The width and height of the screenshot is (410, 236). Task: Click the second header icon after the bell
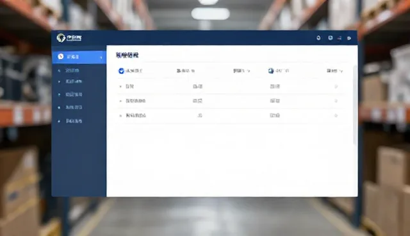coord(331,38)
